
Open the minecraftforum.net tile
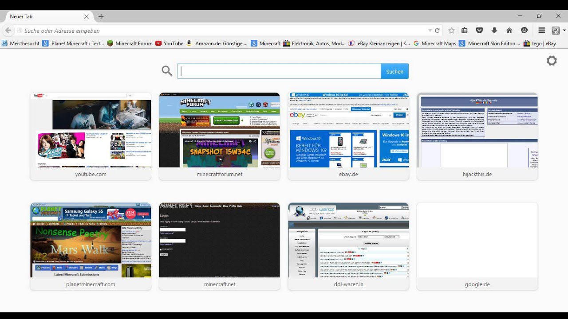click(x=220, y=136)
